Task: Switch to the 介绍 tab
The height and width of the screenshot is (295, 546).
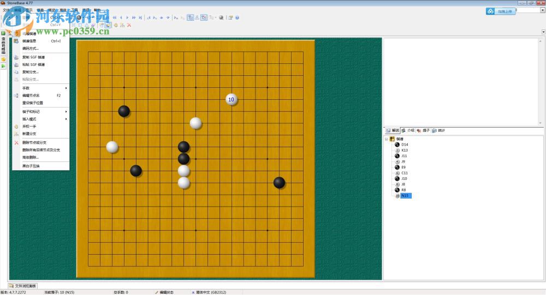Action: tap(408, 130)
